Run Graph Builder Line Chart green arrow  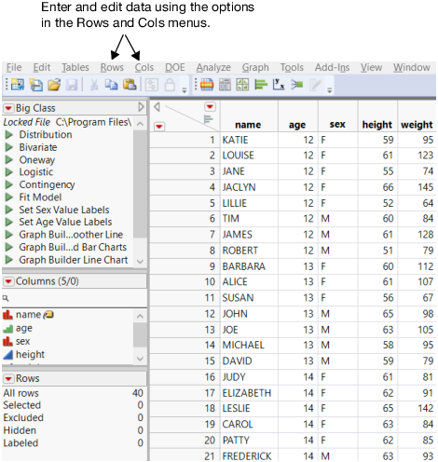[9, 260]
